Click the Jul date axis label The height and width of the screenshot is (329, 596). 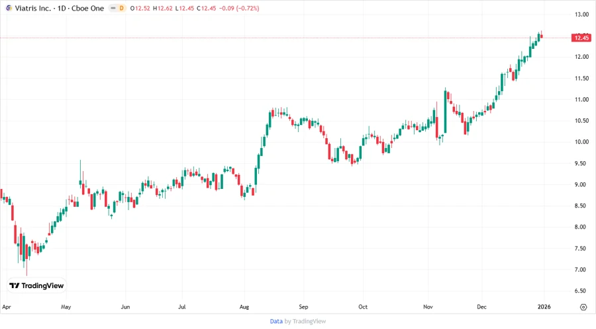182,307
